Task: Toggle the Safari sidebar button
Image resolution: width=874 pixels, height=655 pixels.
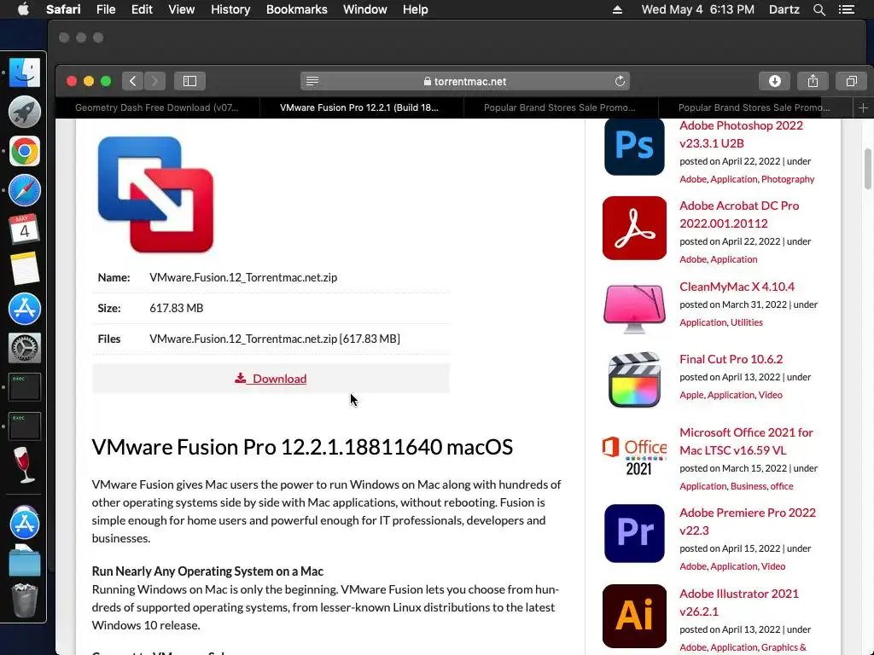Action: [190, 81]
